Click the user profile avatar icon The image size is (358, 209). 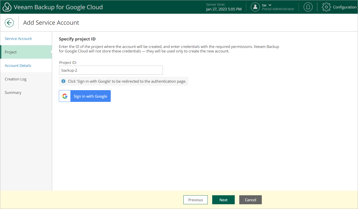click(255, 7)
